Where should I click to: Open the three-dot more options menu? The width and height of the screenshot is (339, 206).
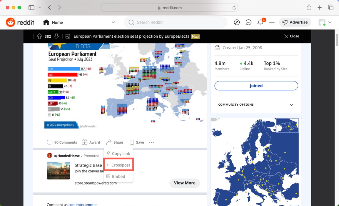point(151,142)
